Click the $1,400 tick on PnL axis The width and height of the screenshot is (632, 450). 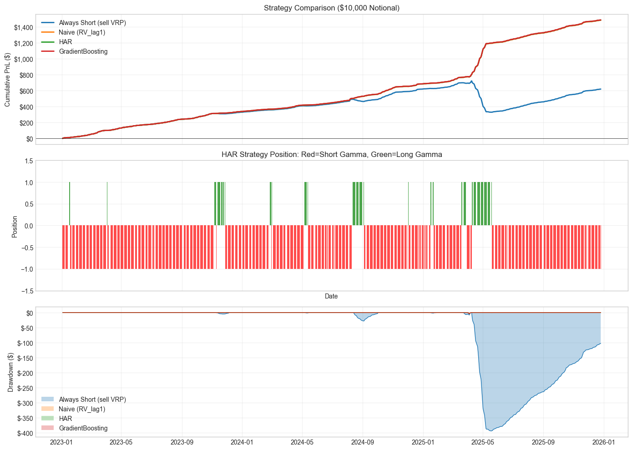(23, 28)
